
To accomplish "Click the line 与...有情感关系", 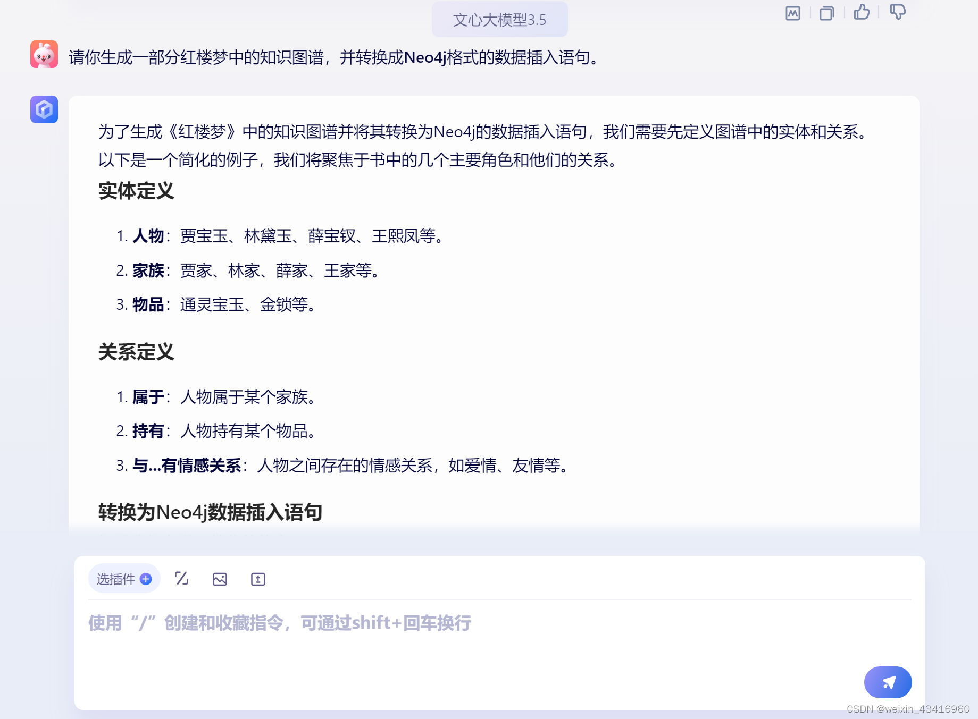I will [x=343, y=466].
